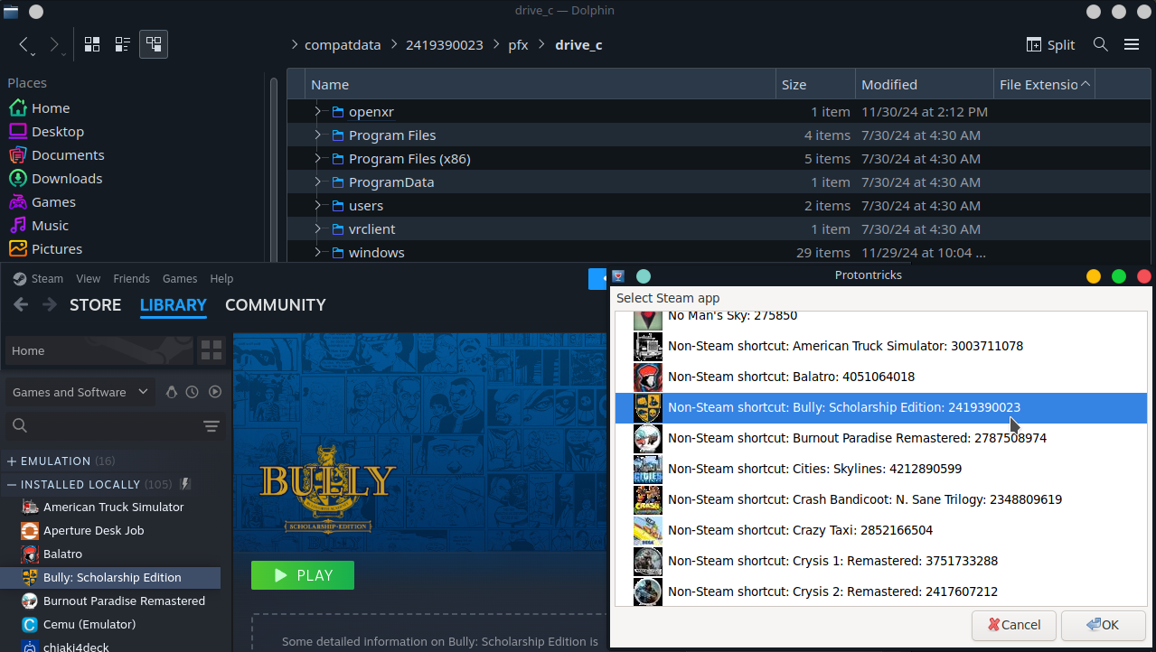Toggle the ready-to-play filter icon
1156x652 pixels.
coord(215,392)
